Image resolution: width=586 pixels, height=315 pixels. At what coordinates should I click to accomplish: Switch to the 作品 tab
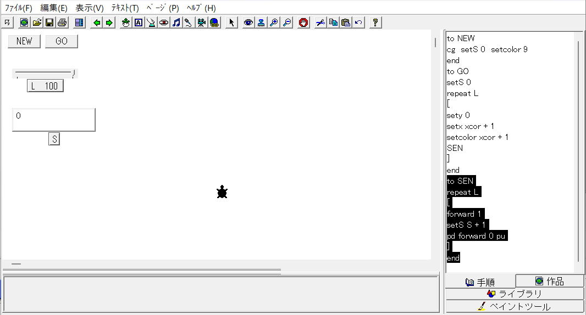tap(550, 281)
